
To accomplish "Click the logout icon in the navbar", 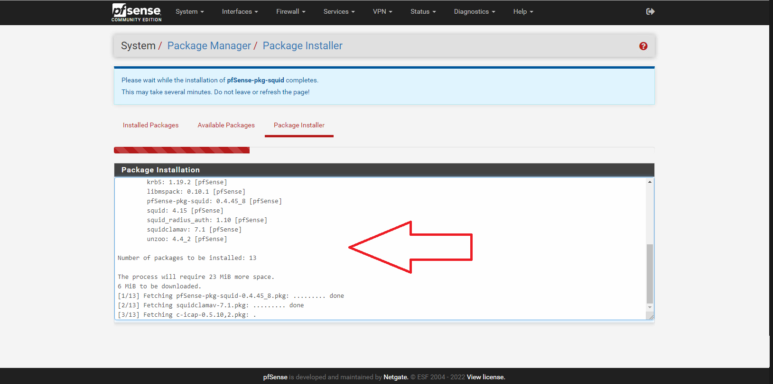I will [x=650, y=11].
